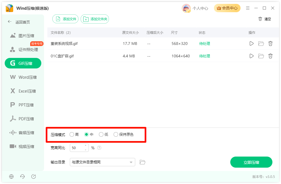Start compressing 01C盘扩容.gif with its play icon

pos(251,56)
